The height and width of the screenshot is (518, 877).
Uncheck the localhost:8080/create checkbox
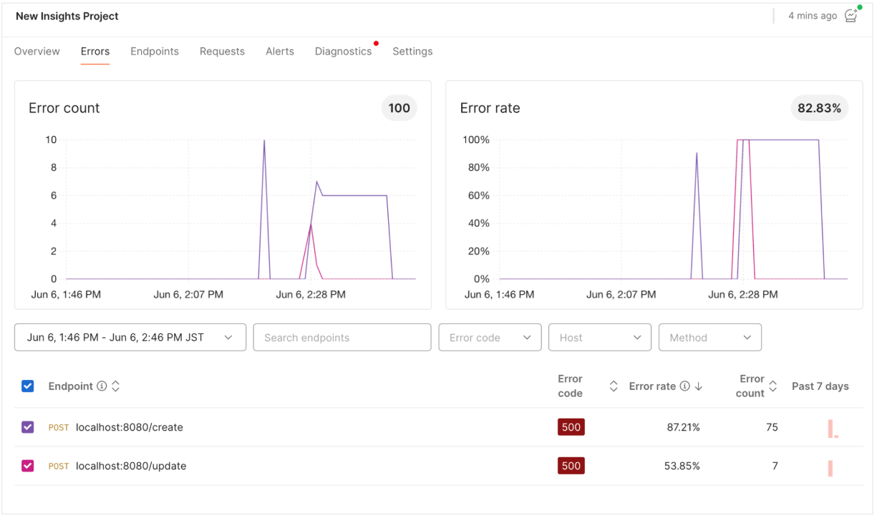28,427
